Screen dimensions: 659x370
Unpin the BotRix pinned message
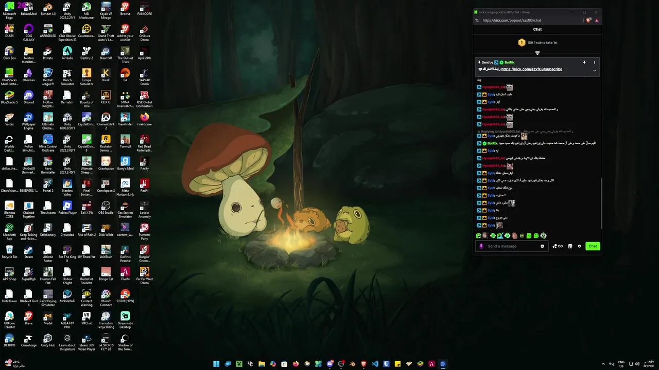point(584,62)
